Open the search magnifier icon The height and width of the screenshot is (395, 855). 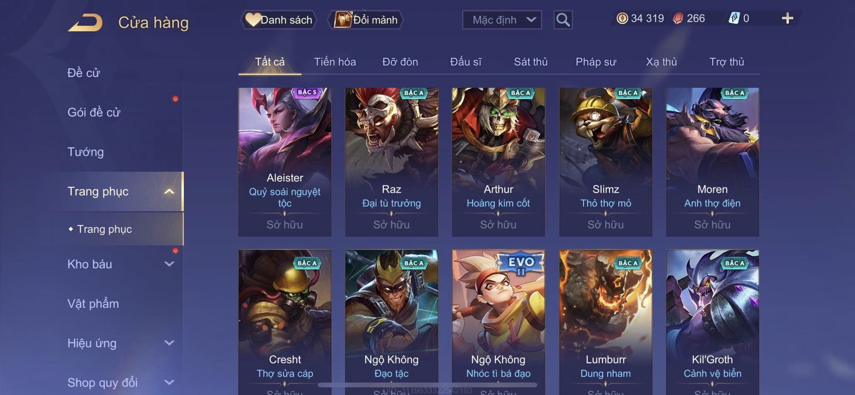tap(563, 20)
